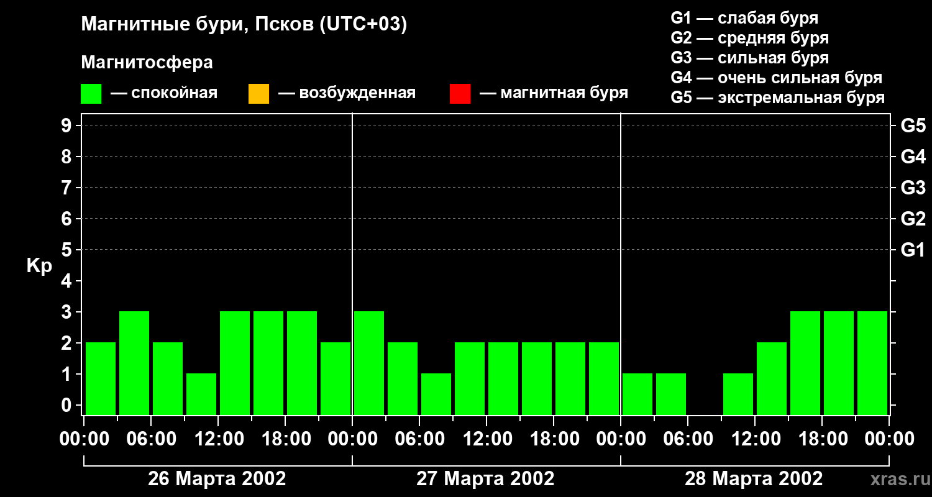
Task: Click legend line 'G2 — средняя буря'
Action: pyautogui.click(x=750, y=38)
